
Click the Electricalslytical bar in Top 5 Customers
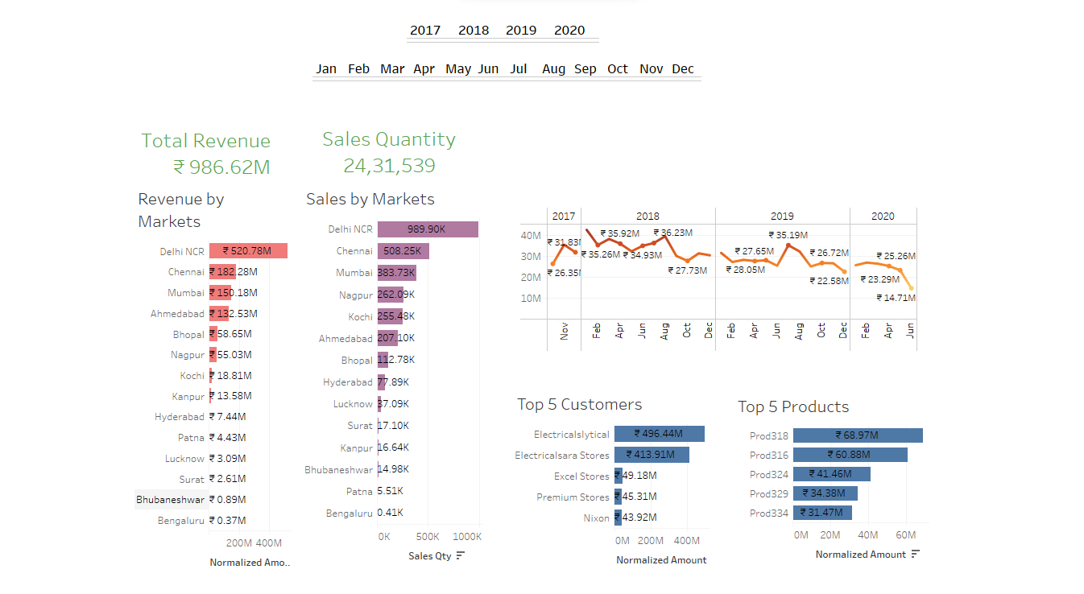click(660, 433)
